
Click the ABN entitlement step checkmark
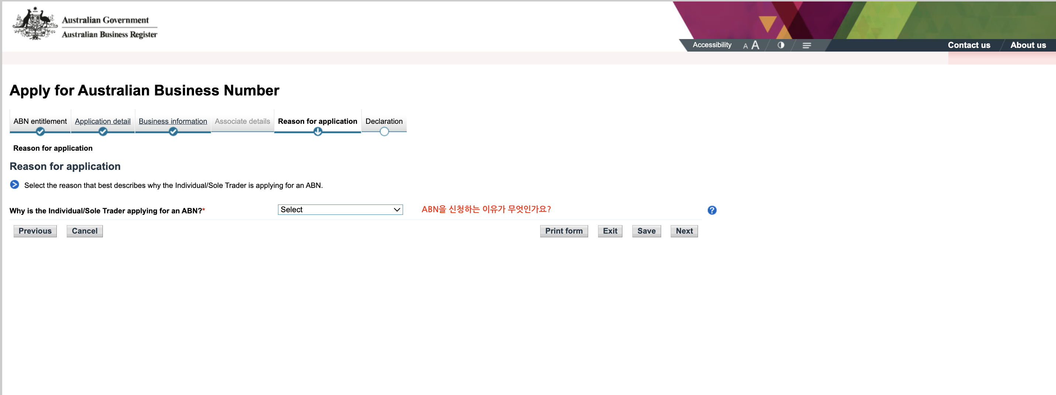point(40,132)
